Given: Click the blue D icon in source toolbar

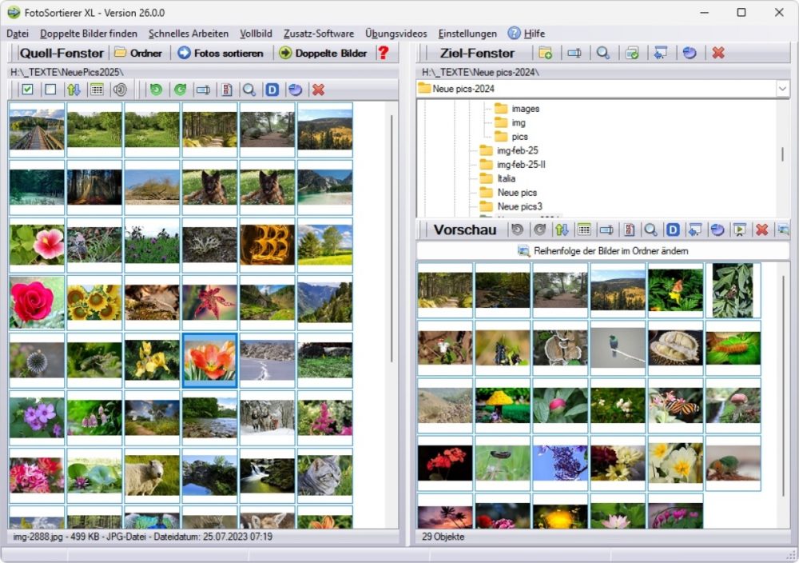Looking at the screenshot, I should (x=272, y=90).
